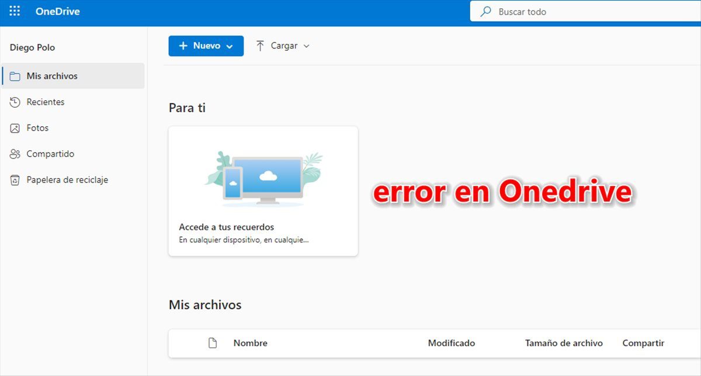The width and height of the screenshot is (701, 376).
Task: Switch to the Compartido section
Action: coord(50,153)
